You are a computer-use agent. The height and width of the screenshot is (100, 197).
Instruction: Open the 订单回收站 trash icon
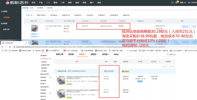point(167,54)
